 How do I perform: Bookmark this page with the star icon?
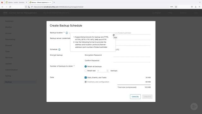(176, 7)
